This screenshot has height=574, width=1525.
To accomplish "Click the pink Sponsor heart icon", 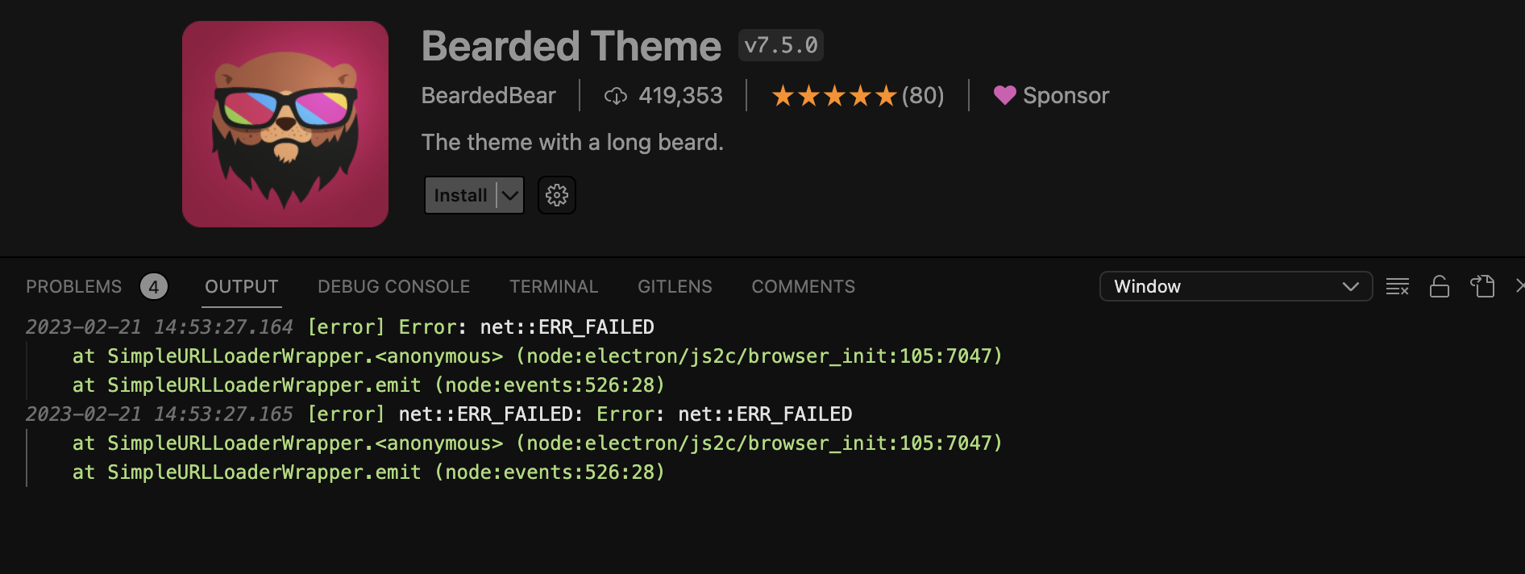I will coord(1004,95).
